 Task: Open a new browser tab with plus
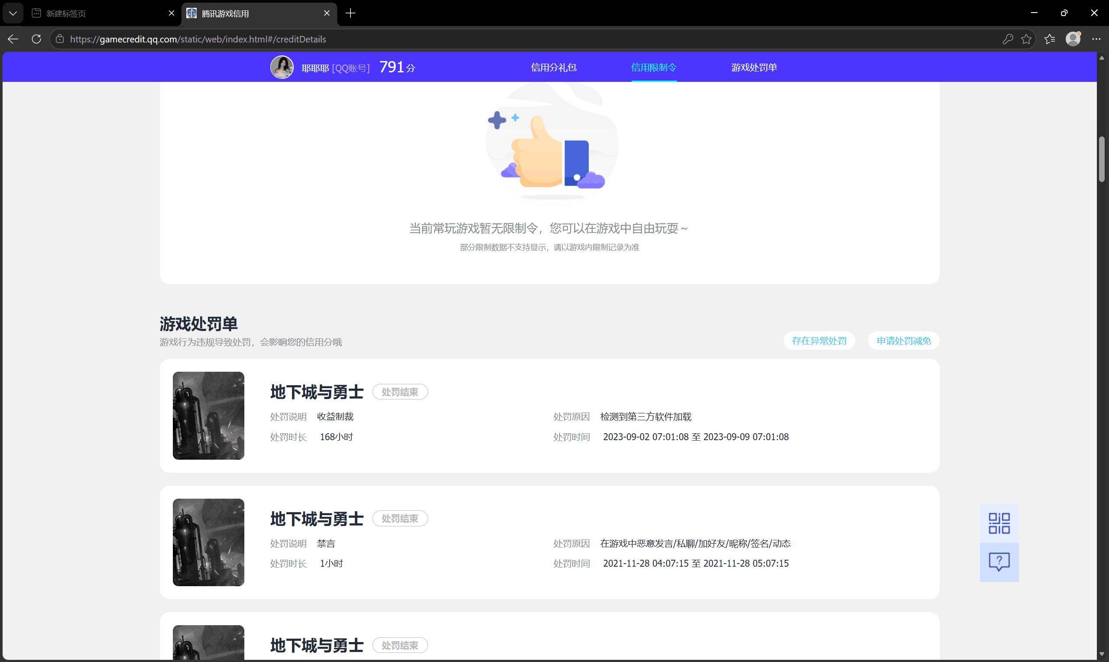tap(350, 13)
